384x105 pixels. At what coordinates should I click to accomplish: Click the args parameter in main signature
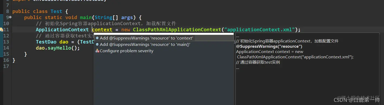[x=127, y=17]
